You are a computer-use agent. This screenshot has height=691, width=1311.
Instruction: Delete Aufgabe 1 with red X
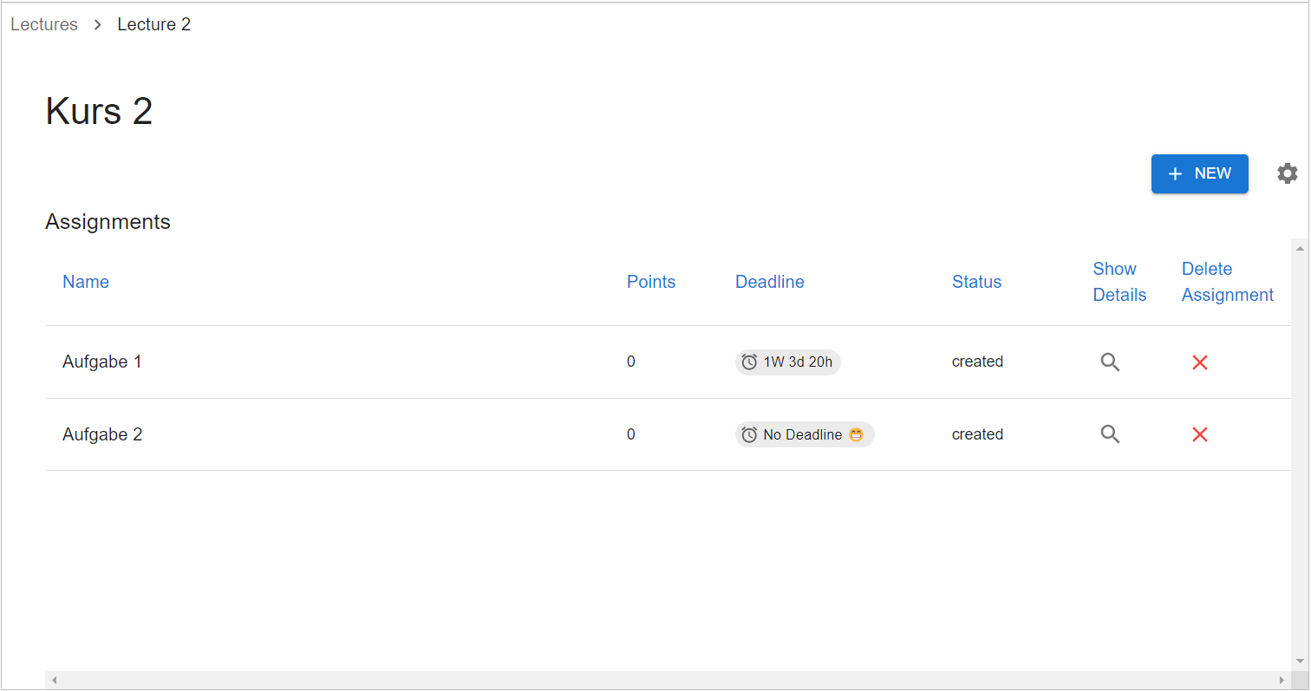[1200, 362]
